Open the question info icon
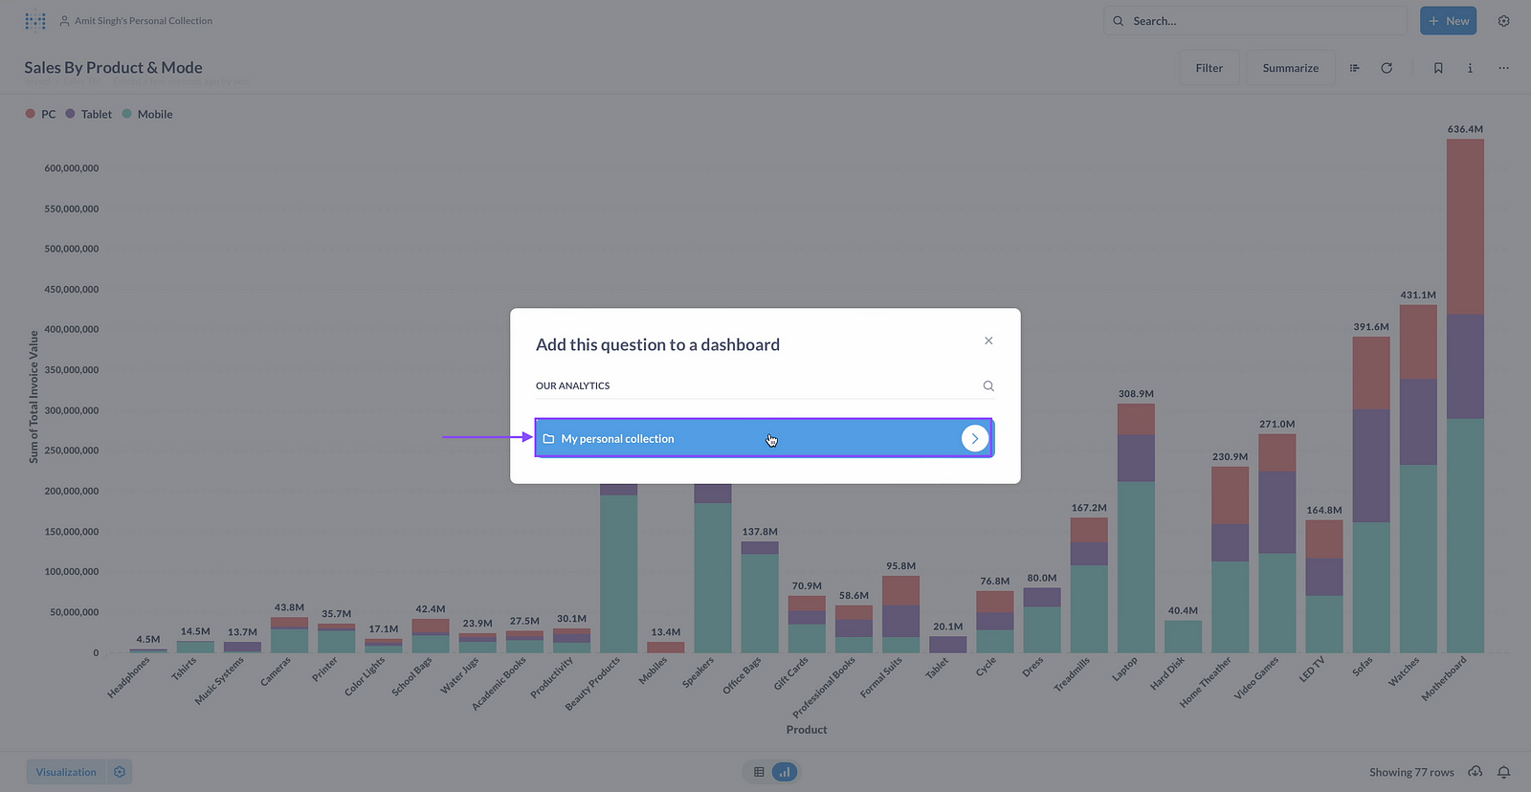This screenshot has height=792, width=1531. click(x=1470, y=68)
